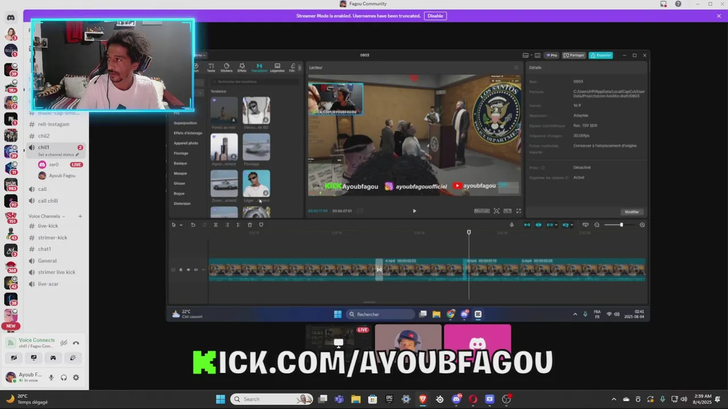Click the Pro badge in streamed CapCut
Image resolution: width=728 pixels, height=409 pixels.
pos(552,55)
